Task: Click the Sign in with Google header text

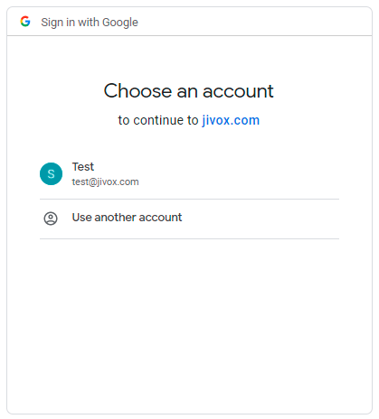Action: [x=90, y=23]
